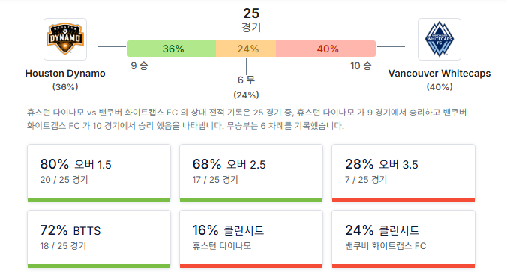Image resolution: width=507 pixels, height=273 pixels.
Task: Click the head-to-head summary paragraph text
Action: point(247,119)
